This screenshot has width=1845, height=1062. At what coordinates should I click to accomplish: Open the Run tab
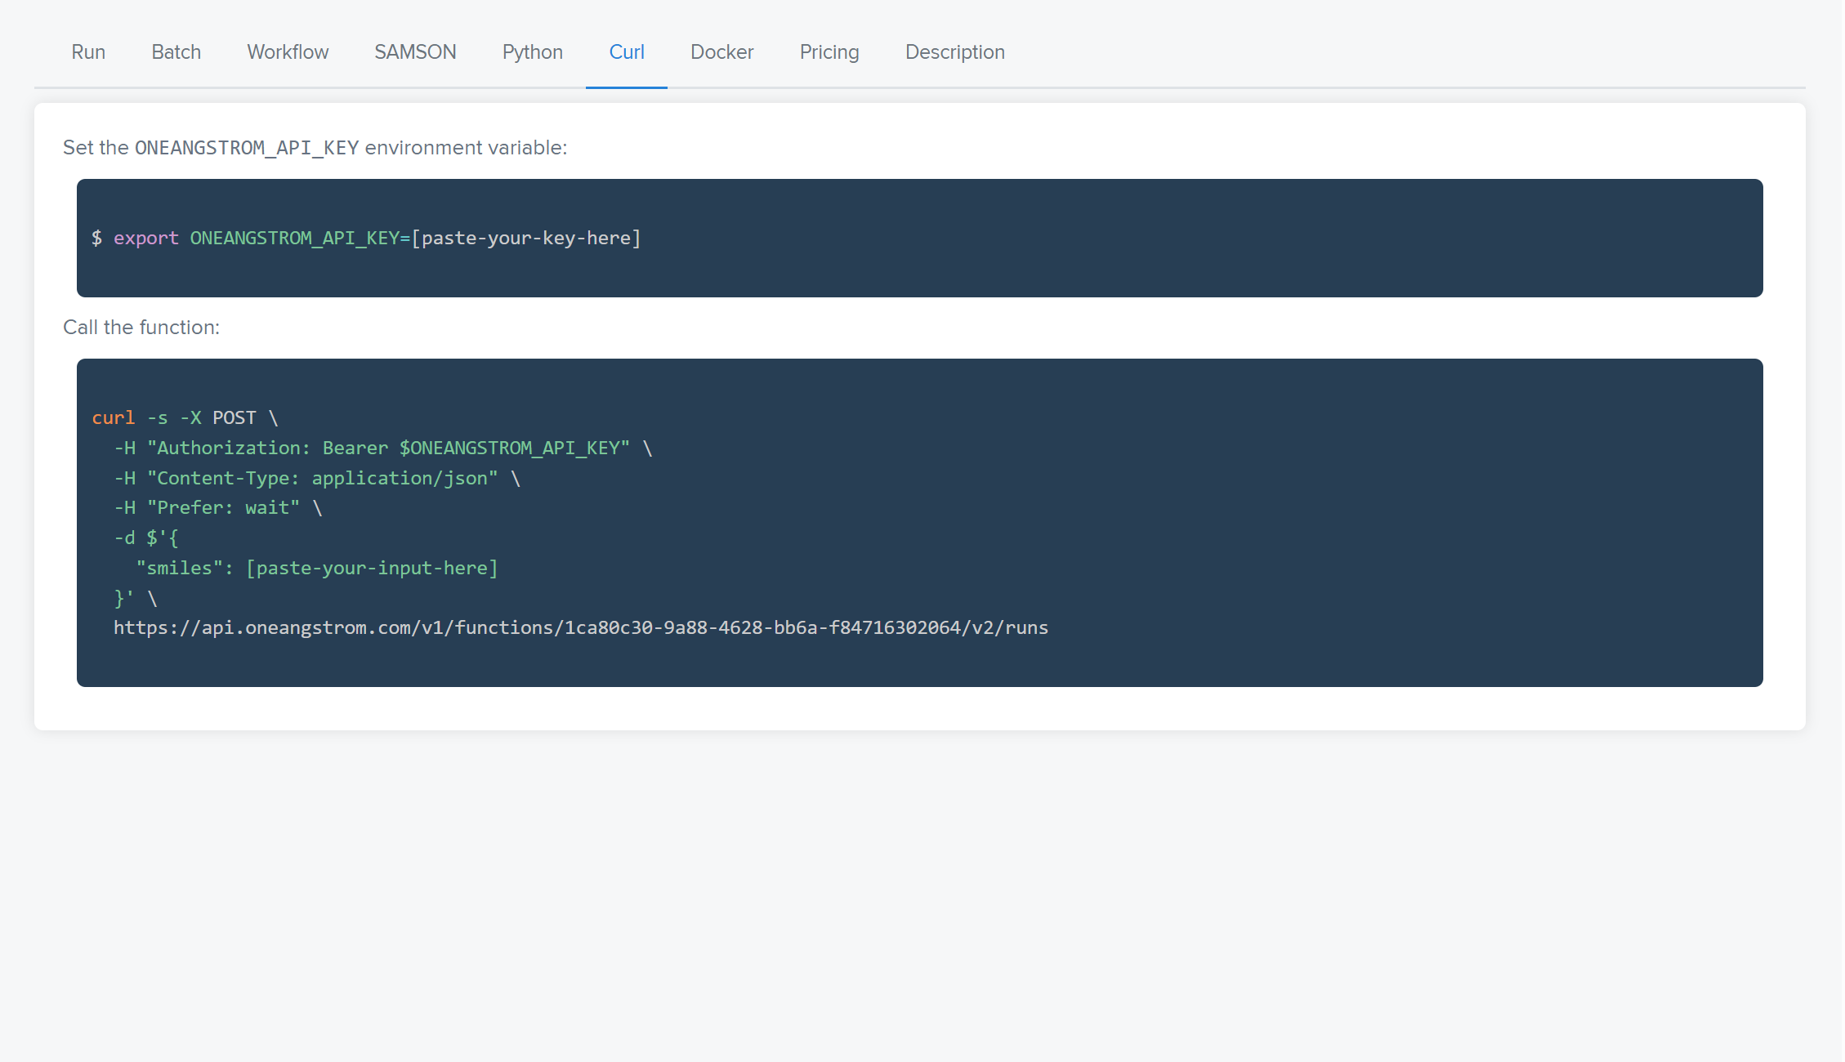[x=88, y=52]
